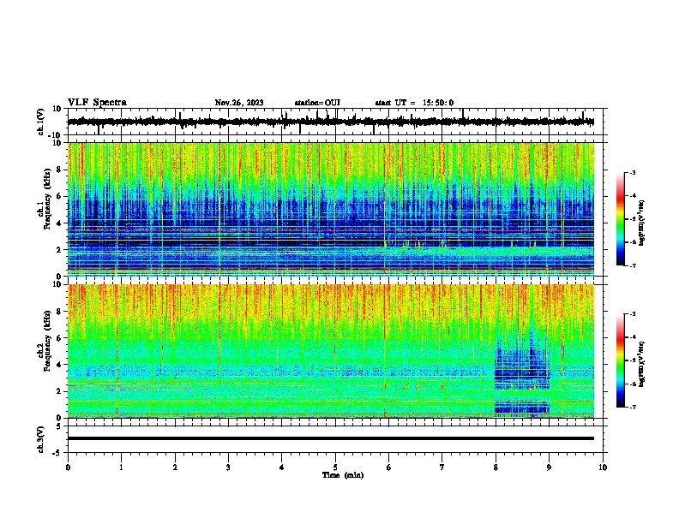Click the "8" tick on ch.2 frequency axis
The image size is (679, 524).
pos(59,312)
